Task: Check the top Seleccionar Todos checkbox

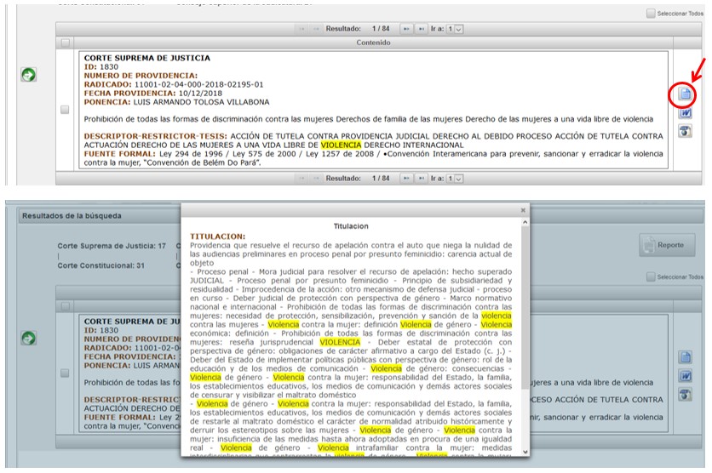Action: tap(652, 14)
